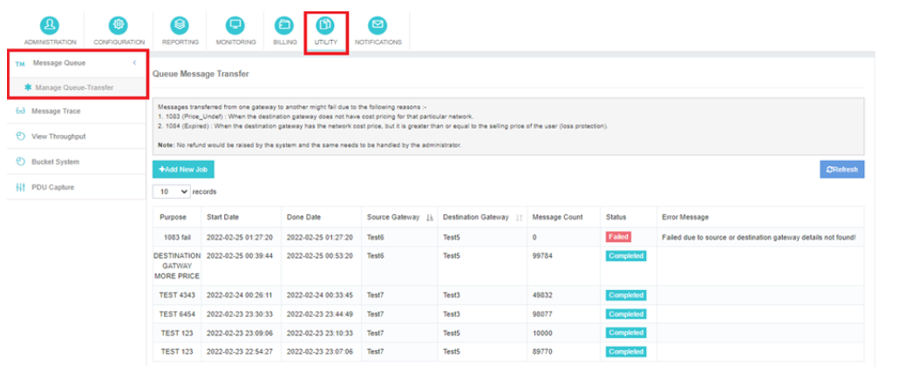Click the icon beside View Throughput
This screenshot has height=378, width=905.
click(20, 137)
